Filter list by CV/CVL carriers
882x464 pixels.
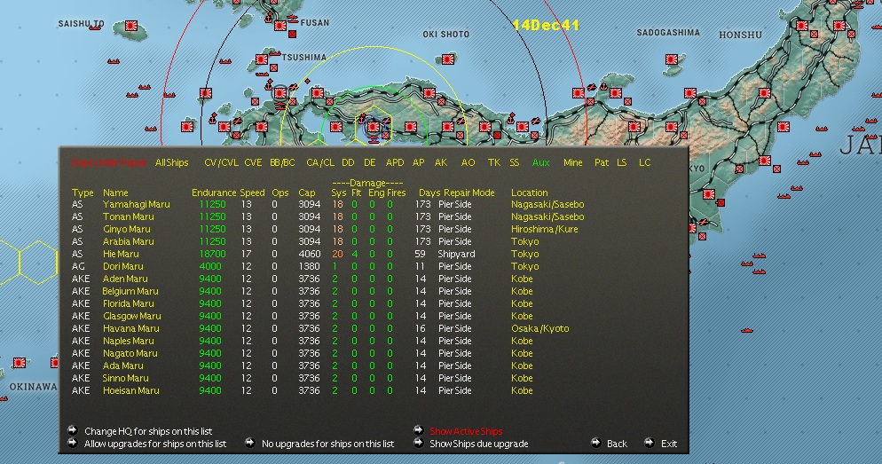click(x=221, y=162)
